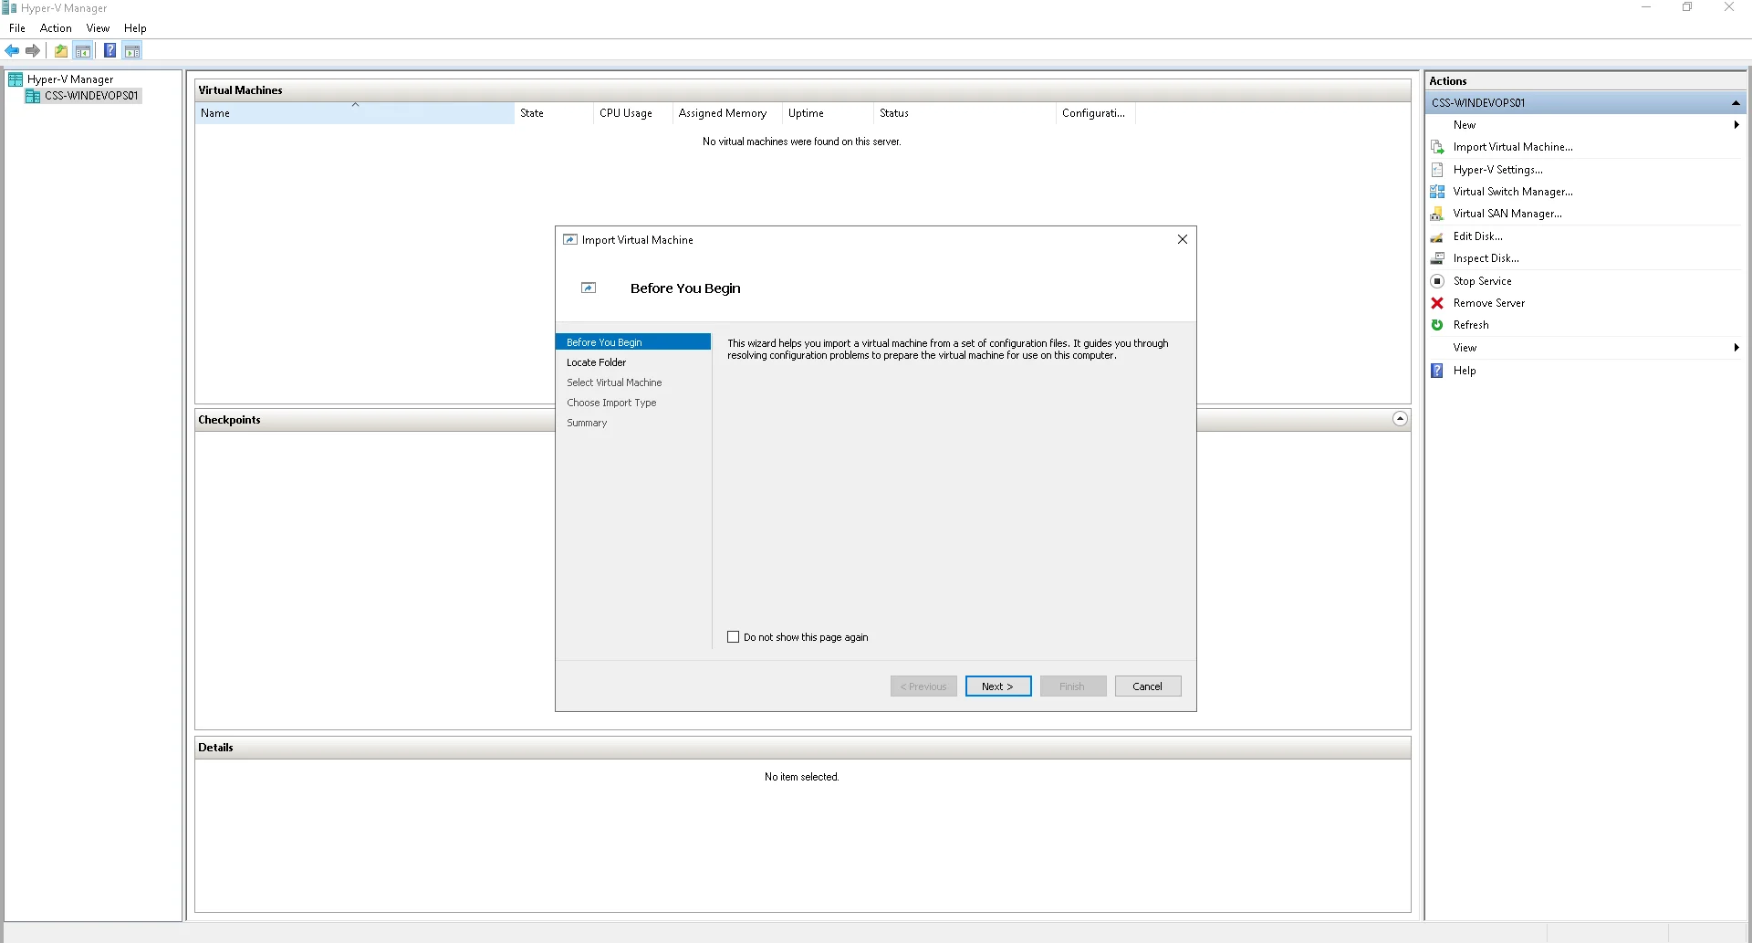
Task: Click Inspect Disk... action link
Action: point(1486,258)
